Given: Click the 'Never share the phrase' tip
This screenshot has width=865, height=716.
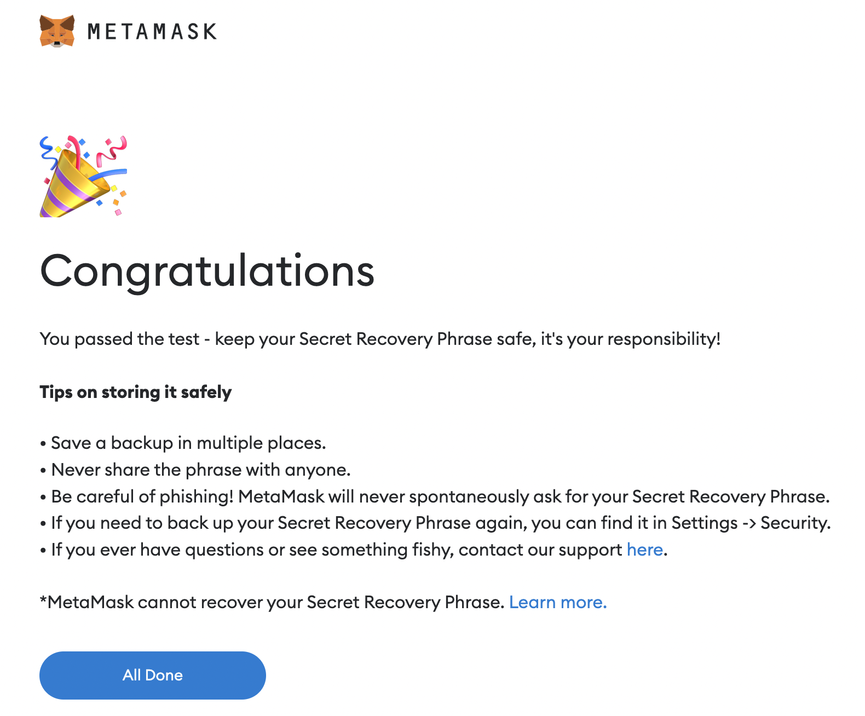Looking at the screenshot, I should click(200, 470).
